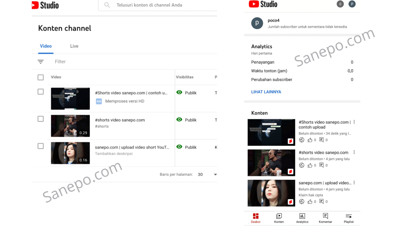The height and width of the screenshot is (229, 407).
Task: Click title 'sanepo.com | upload video short YouT...'
Action: [132, 147]
